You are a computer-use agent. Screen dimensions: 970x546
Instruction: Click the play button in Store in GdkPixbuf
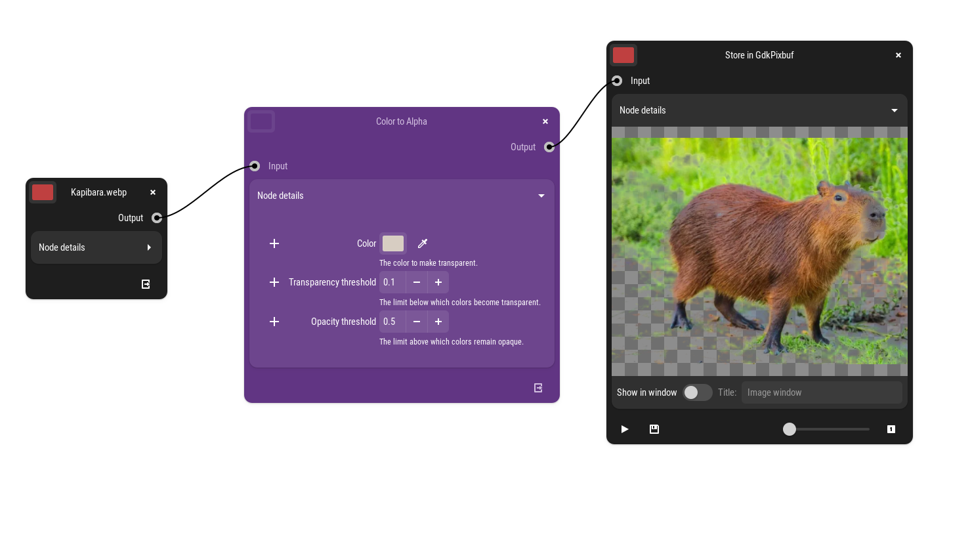(624, 429)
